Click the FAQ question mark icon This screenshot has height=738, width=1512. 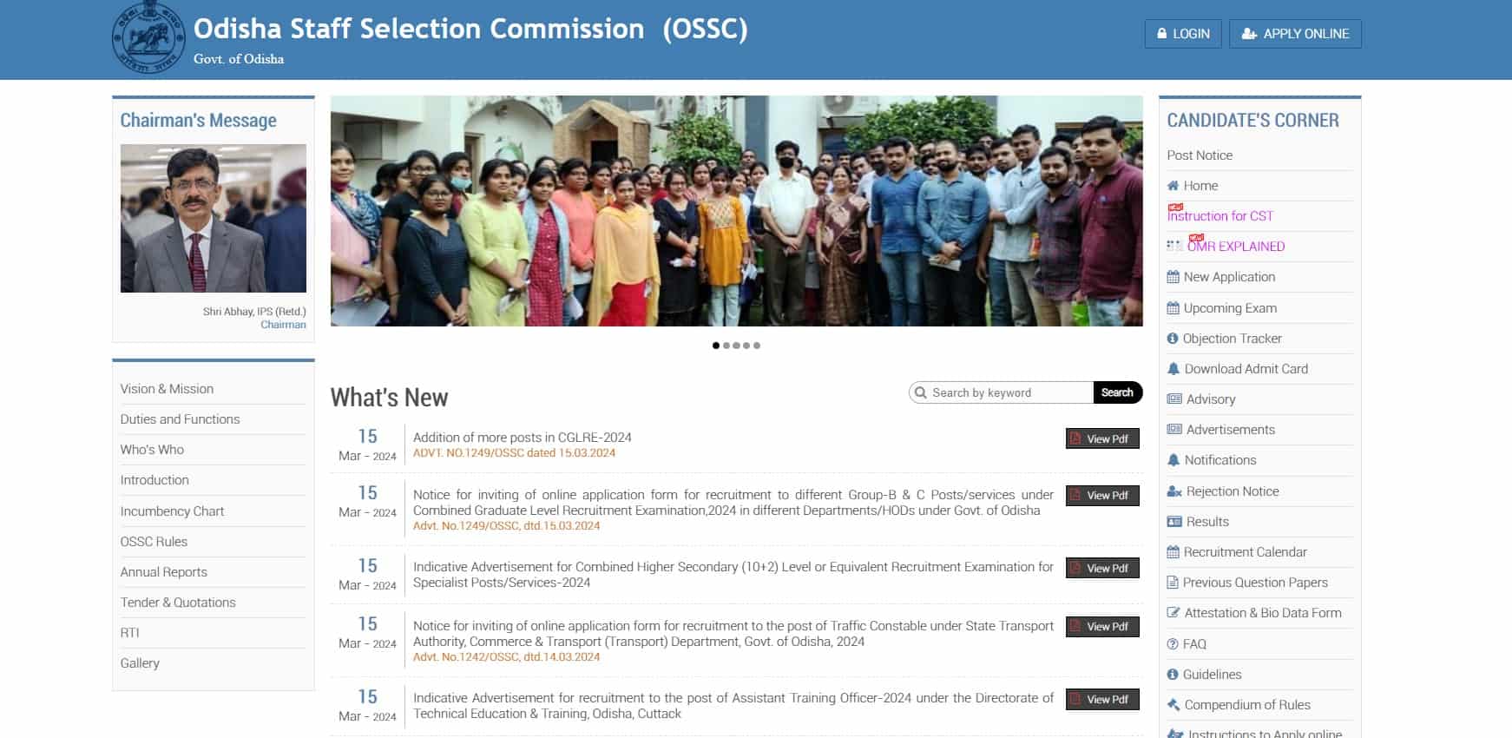click(x=1173, y=644)
